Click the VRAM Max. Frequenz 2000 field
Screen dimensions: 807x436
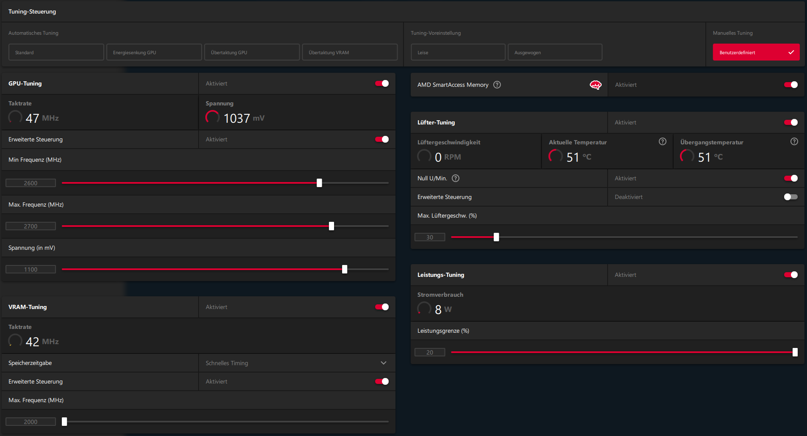30,422
